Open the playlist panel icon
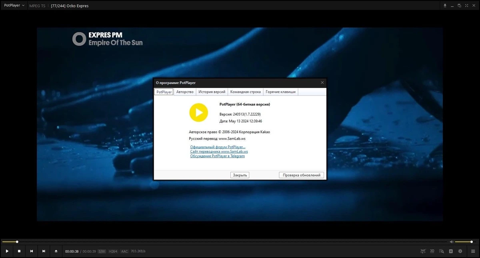Screen dimensions: 480x258 coord(451,251)
